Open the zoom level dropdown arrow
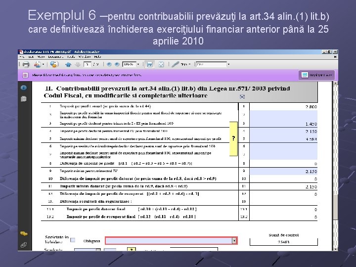The height and width of the screenshot is (267, 356). [138, 64]
